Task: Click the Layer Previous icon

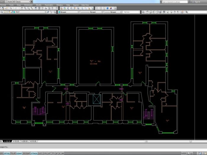Action: click(51, 12)
